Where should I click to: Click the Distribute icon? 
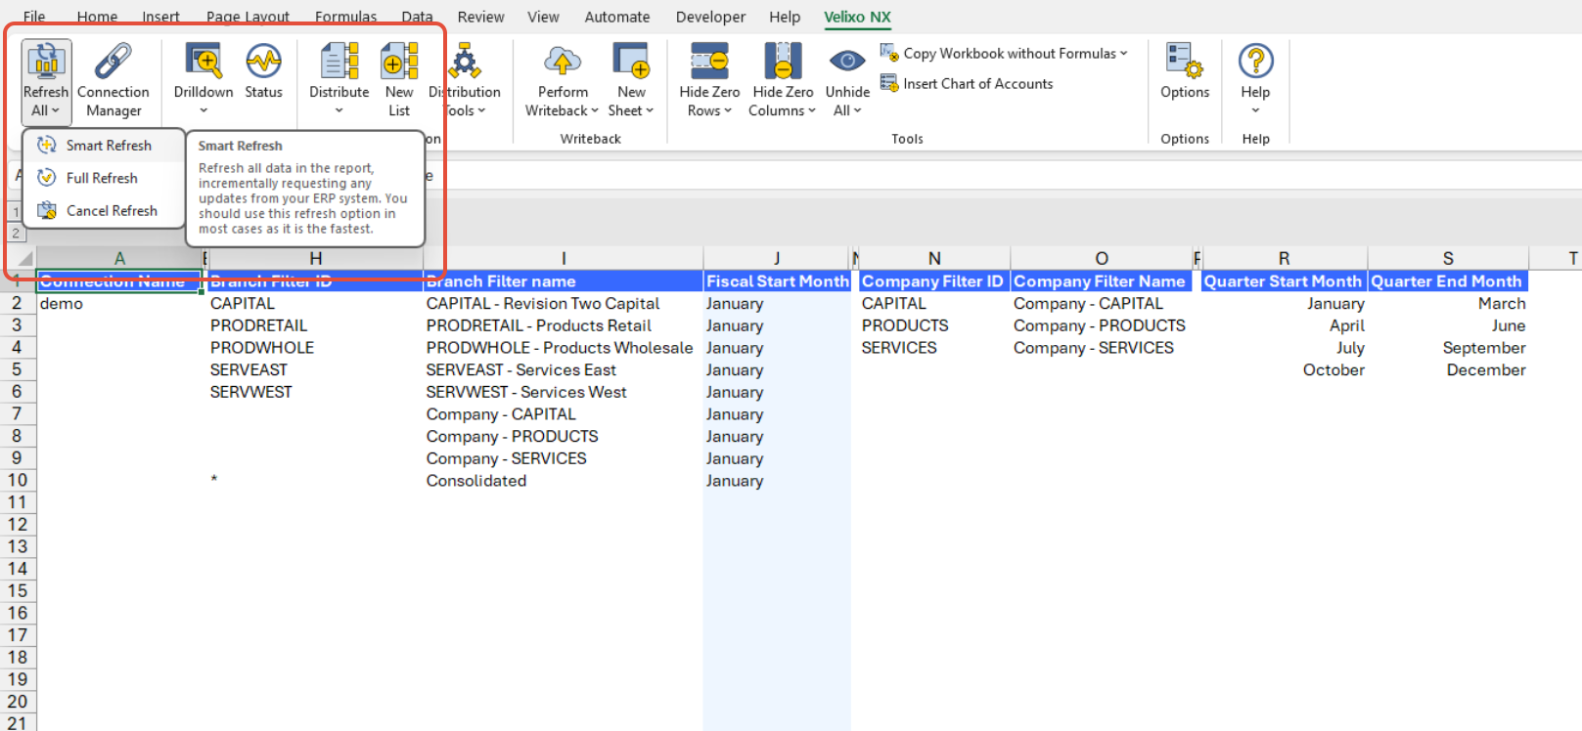[339, 61]
